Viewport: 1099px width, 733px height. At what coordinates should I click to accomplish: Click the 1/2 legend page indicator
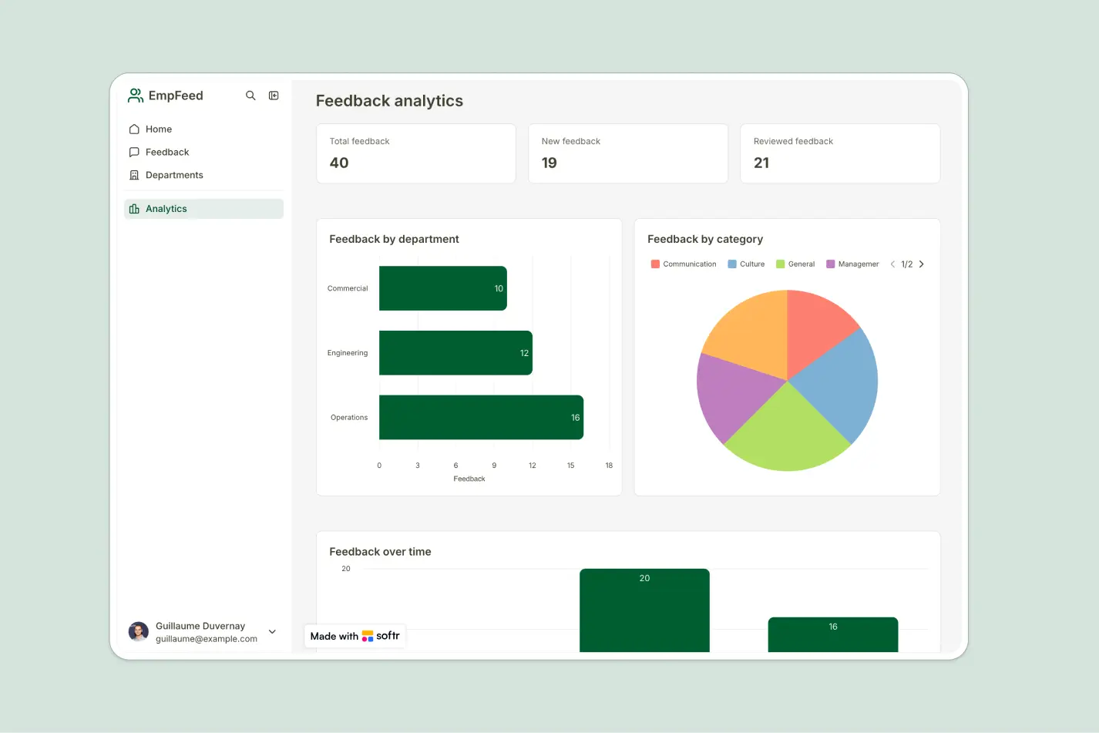(x=907, y=264)
